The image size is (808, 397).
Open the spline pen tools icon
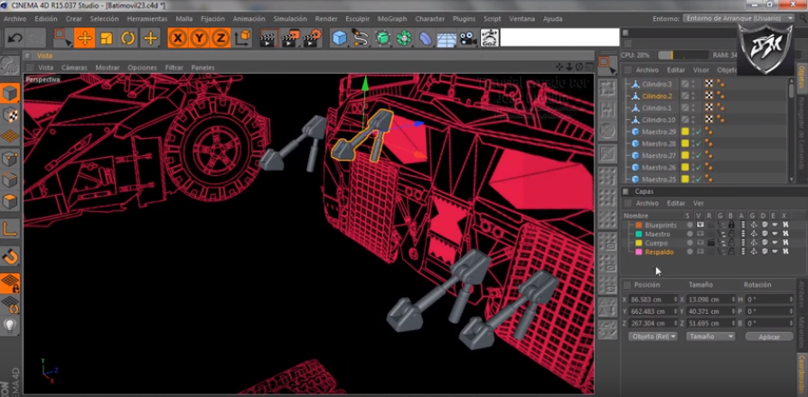tap(361, 38)
